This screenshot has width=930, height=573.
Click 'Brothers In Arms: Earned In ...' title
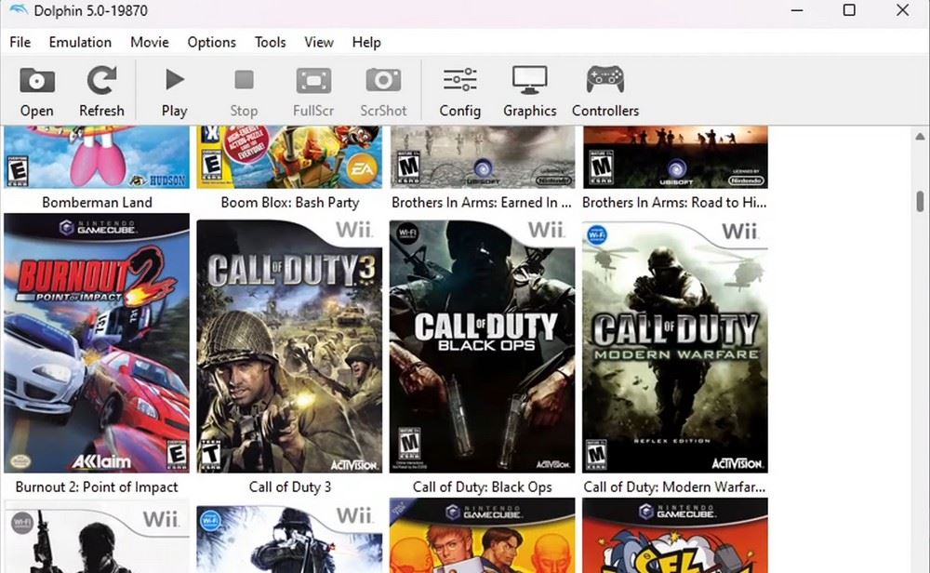pyautogui.click(x=482, y=202)
